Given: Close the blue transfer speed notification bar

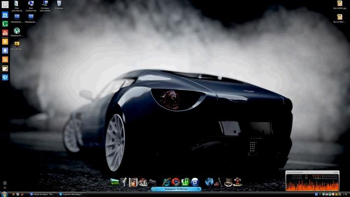Looking at the screenshot, I should click(198, 189).
